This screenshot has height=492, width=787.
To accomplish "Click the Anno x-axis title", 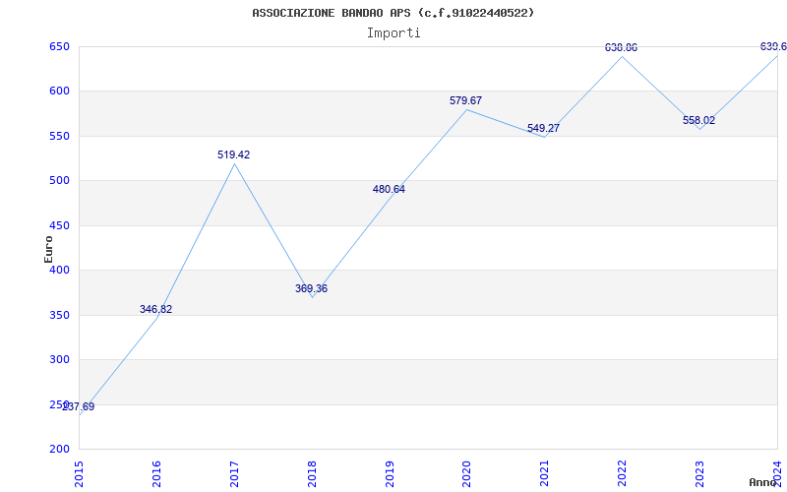I will click(x=762, y=482).
